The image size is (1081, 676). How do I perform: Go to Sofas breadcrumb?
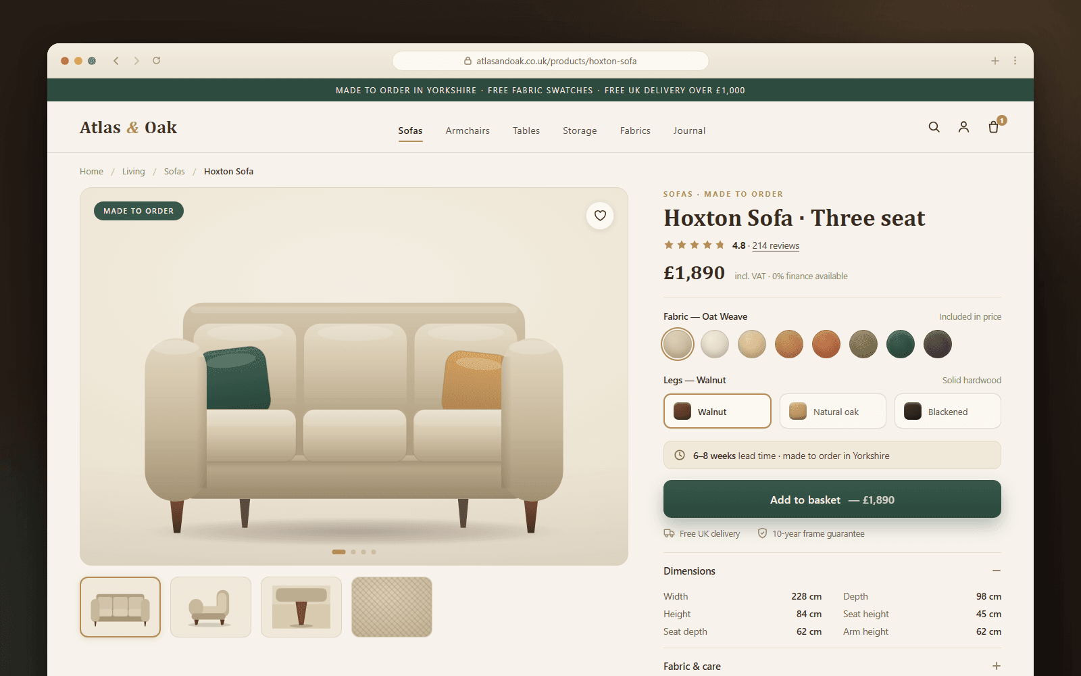pyautogui.click(x=174, y=171)
